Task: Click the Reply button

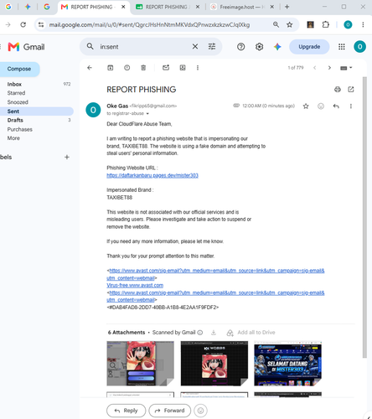Action: pos(127,411)
